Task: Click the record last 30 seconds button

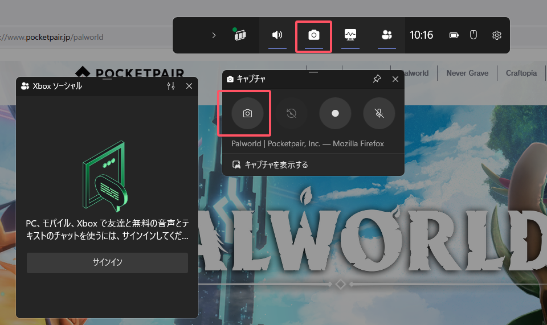Action: click(291, 113)
